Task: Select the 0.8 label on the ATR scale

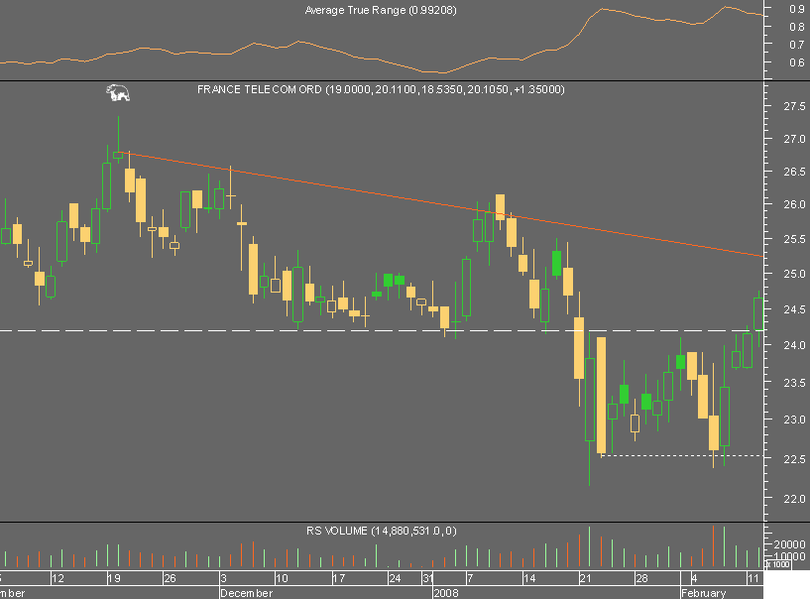Action: coord(797,27)
